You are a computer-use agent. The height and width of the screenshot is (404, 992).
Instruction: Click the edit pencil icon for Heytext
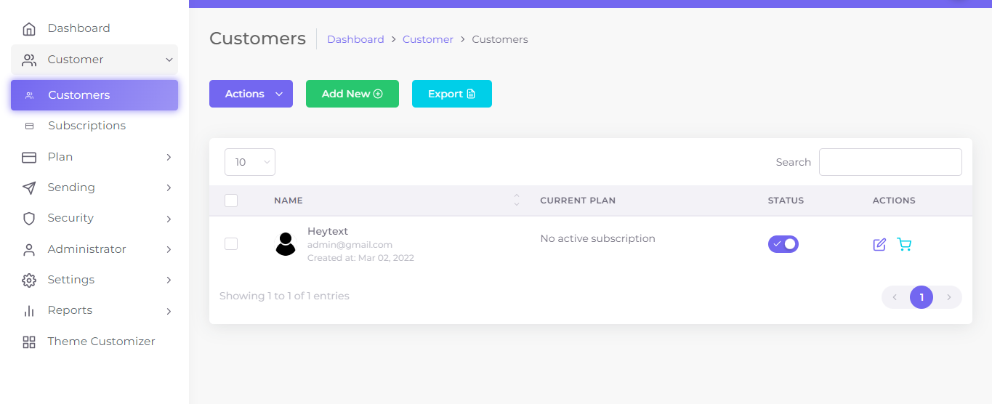[x=879, y=245]
